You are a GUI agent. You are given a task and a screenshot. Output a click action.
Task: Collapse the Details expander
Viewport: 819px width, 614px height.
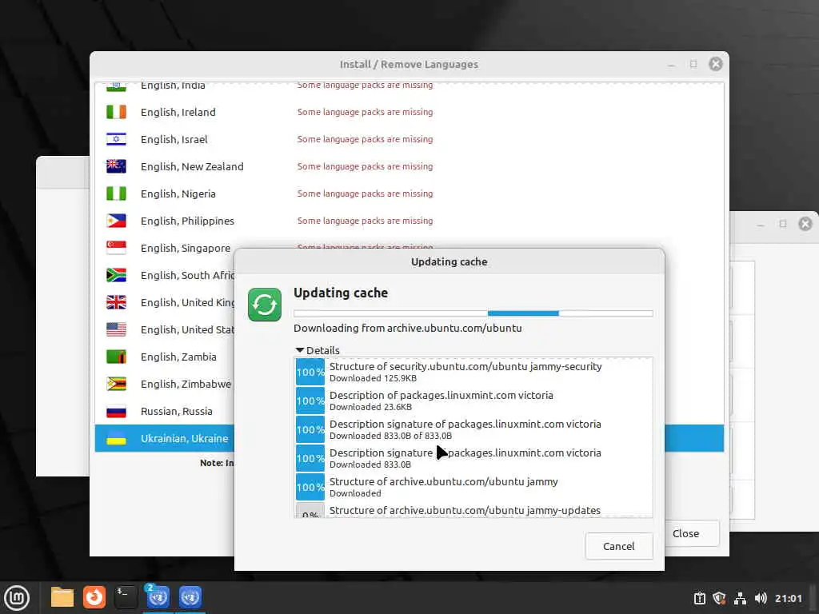point(318,350)
